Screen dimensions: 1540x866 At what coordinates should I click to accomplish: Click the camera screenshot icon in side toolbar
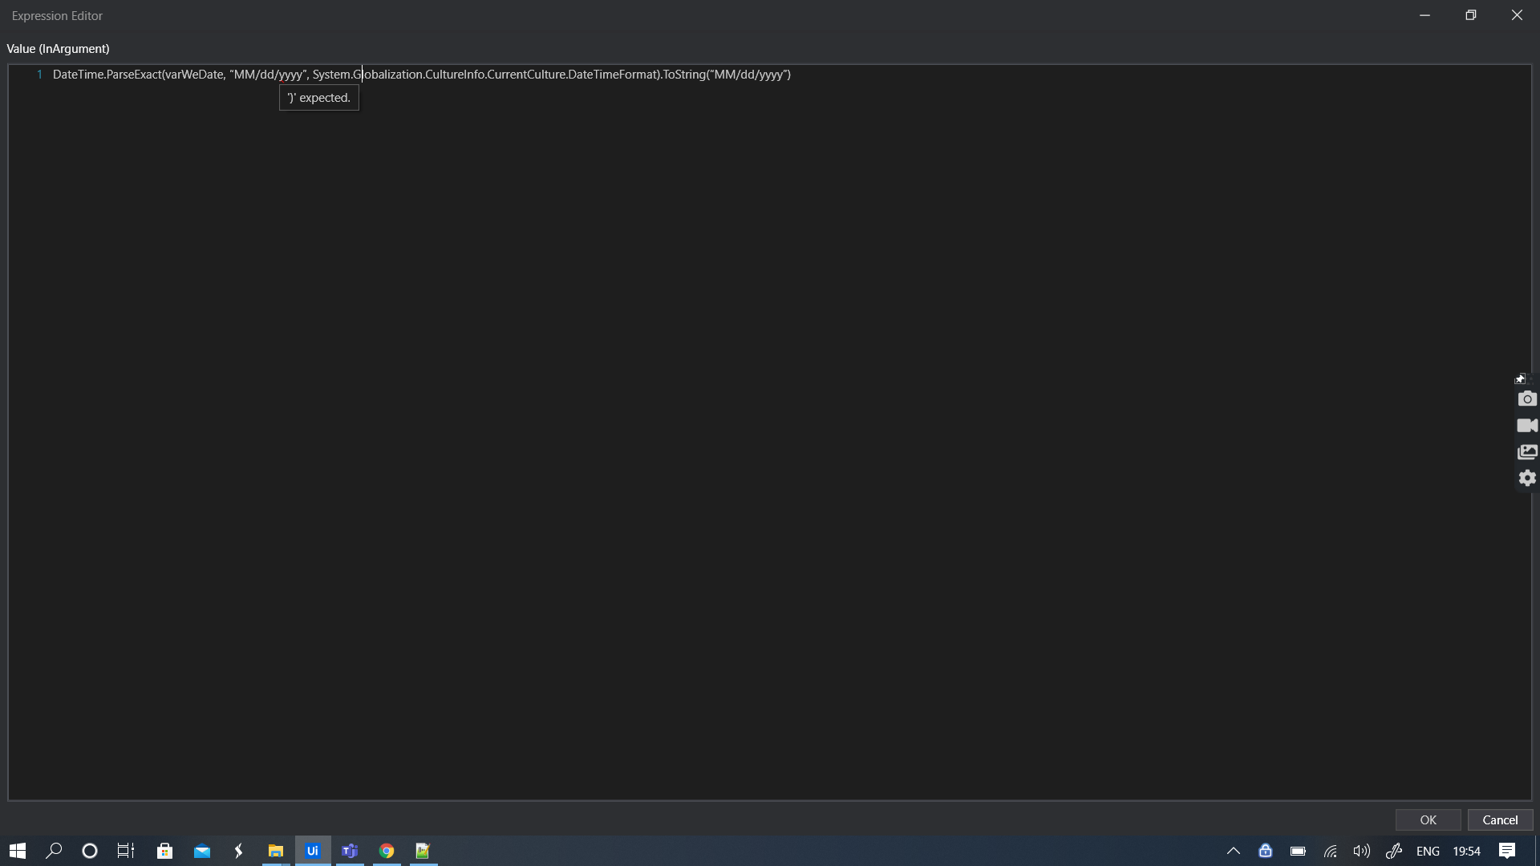[x=1527, y=399]
